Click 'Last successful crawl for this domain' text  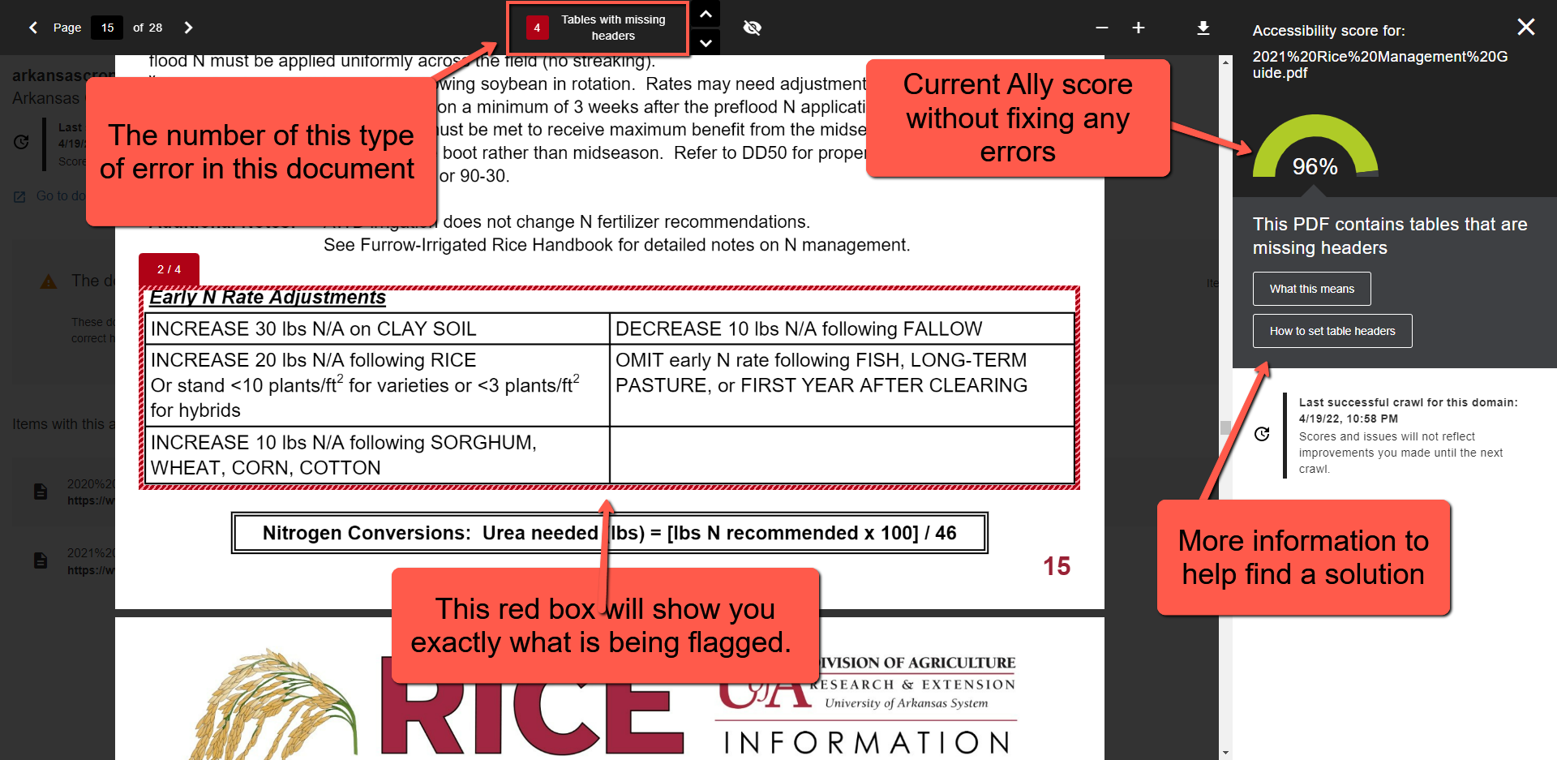[1408, 402]
